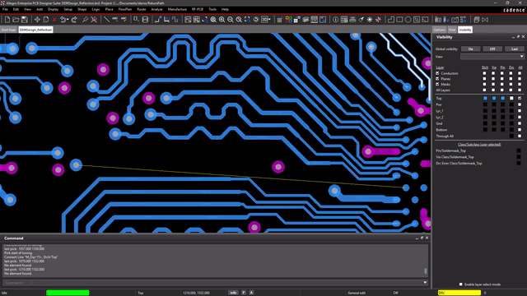Screen dimensions: 527x296
Task: Click the Save file toolbar icon
Action: tap(24, 20)
